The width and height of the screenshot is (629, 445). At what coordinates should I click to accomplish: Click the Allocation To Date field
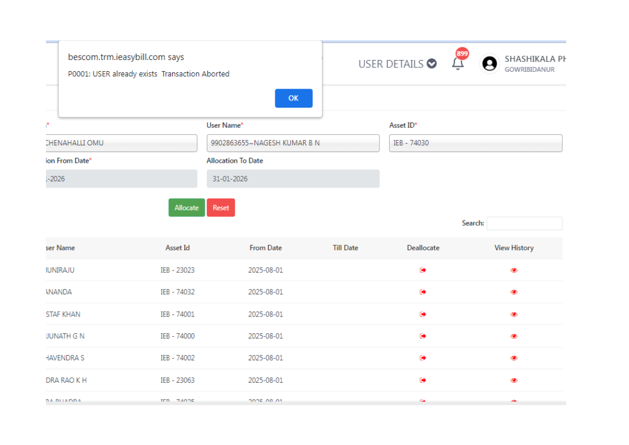(x=293, y=179)
